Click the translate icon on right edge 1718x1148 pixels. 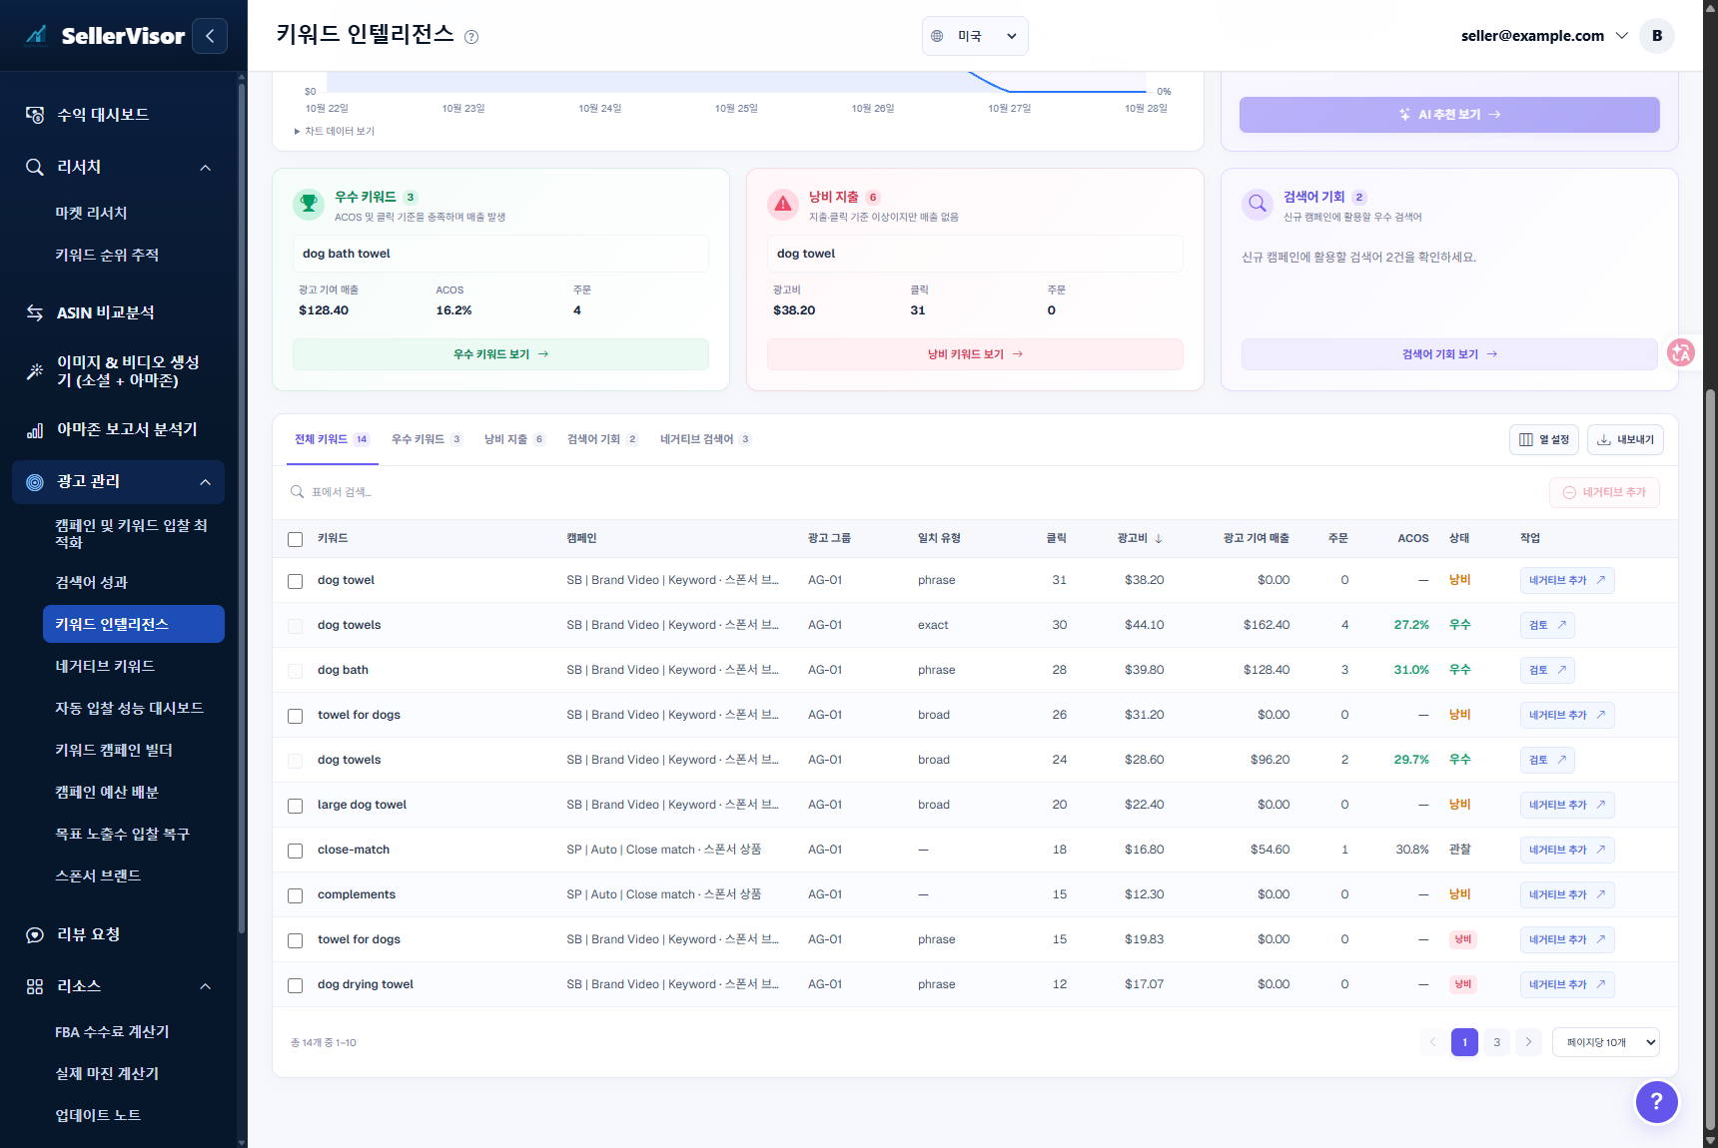click(1681, 352)
